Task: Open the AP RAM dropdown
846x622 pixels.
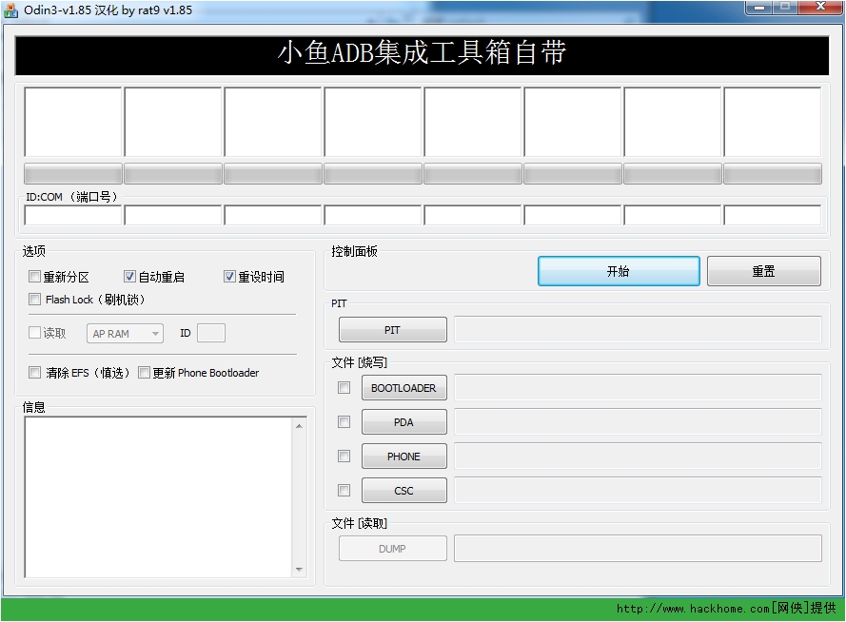Action: (x=125, y=334)
